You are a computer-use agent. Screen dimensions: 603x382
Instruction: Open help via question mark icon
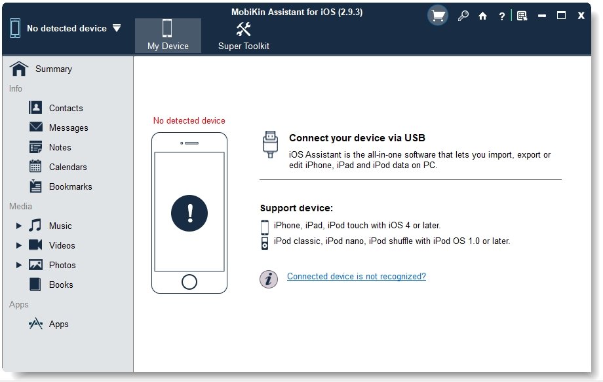(x=502, y=16)
